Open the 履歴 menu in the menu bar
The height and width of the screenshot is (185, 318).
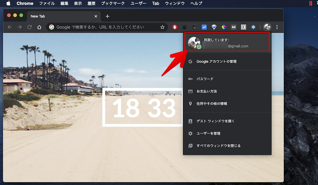[x=91, y=4]
